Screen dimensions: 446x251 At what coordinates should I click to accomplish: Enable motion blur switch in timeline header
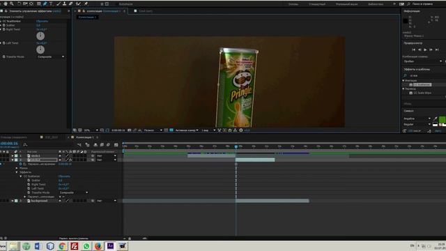[x=108, y=145]
